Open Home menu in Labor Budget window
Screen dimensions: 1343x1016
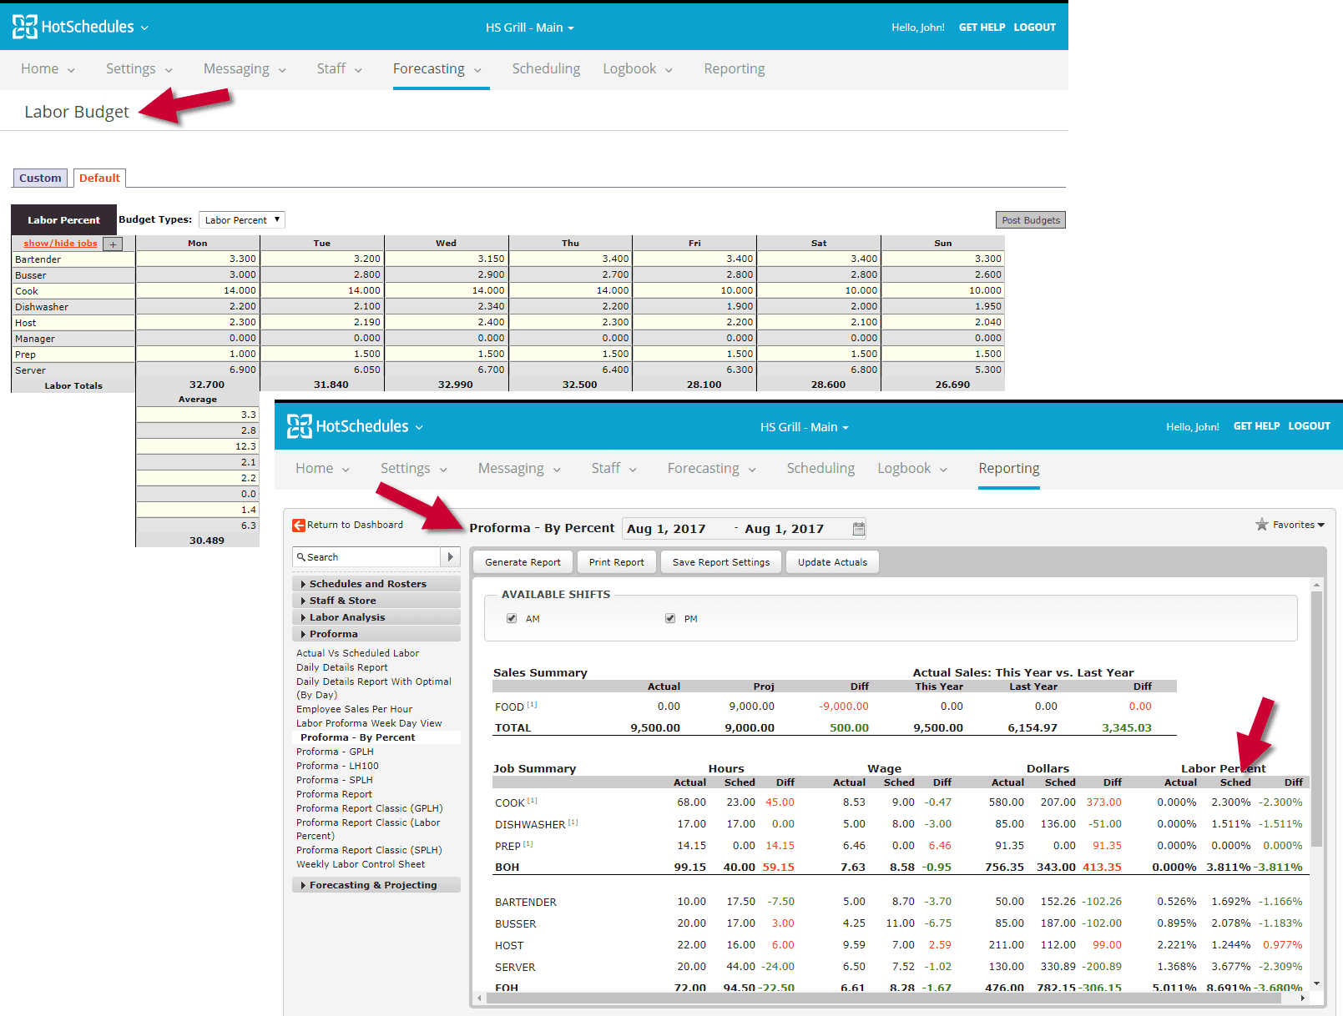[x=48, y=69]
